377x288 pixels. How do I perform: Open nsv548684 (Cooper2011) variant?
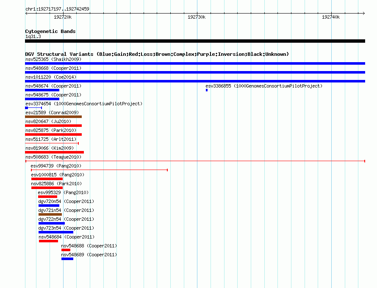67,237
